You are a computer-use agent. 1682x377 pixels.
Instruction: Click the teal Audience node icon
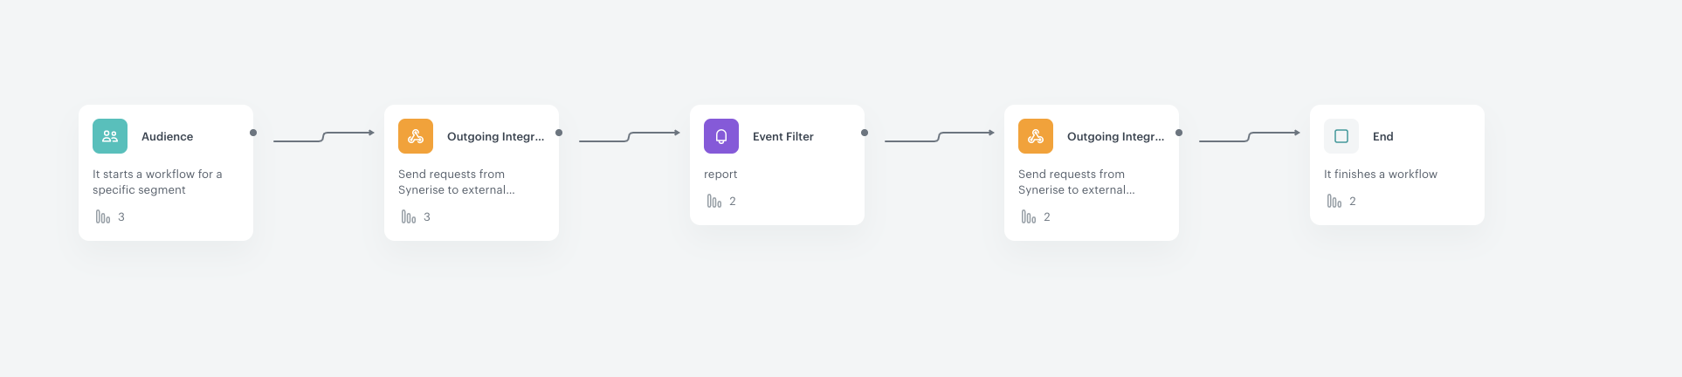[110, 136]
